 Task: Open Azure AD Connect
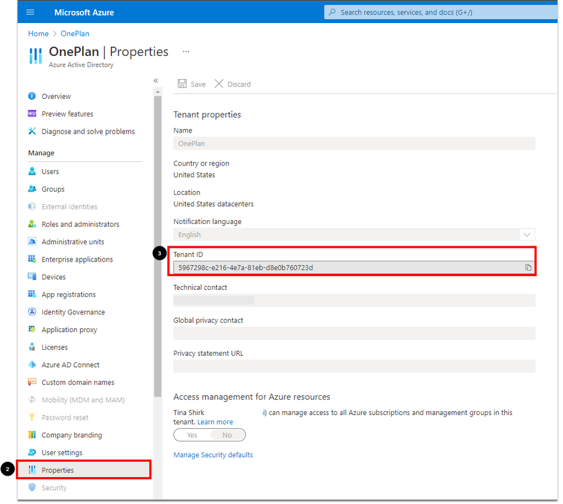70,365
